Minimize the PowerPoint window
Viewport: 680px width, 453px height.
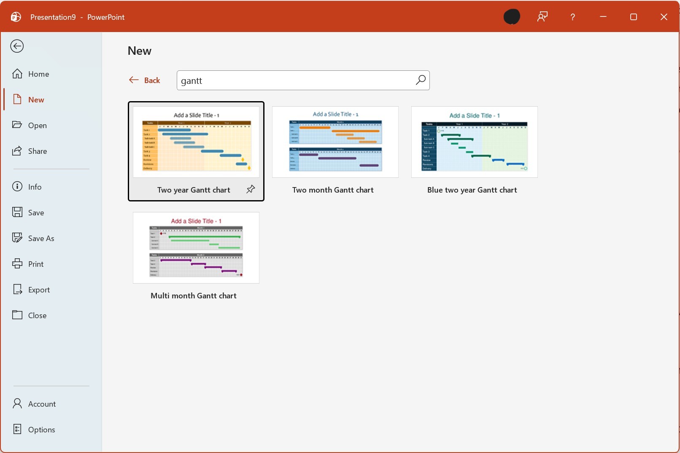[x=603, y=17]
